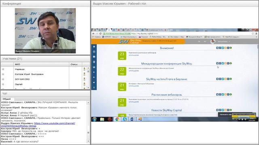Share Расписание вебинаров post on Facebook
Screen dimensions: 259x145
click(220, 94)
